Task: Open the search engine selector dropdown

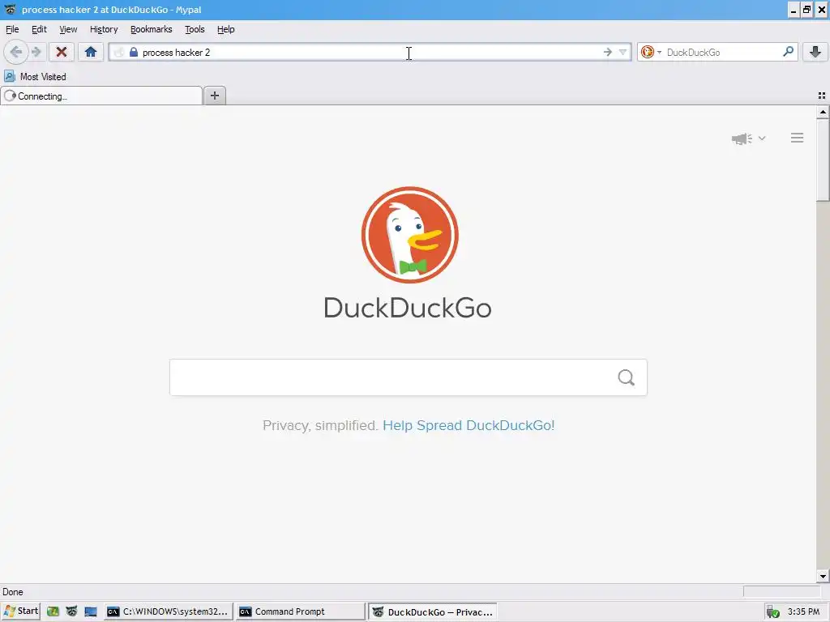Action: pyautogui.click(x=660, y=52)
